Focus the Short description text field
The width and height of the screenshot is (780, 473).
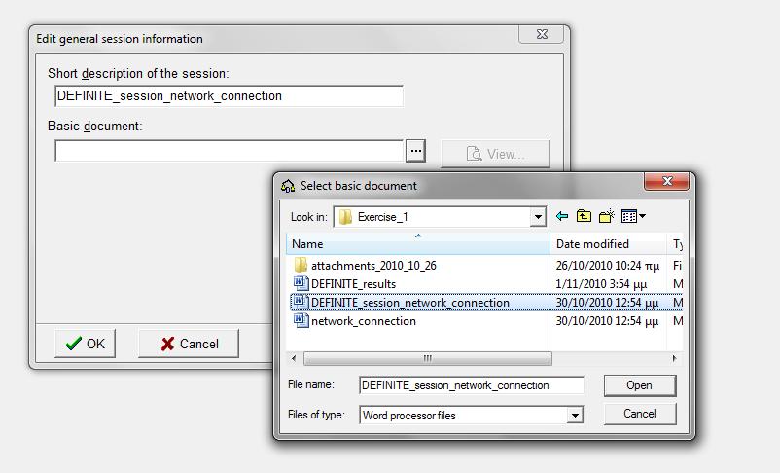[x=229, y=96]
